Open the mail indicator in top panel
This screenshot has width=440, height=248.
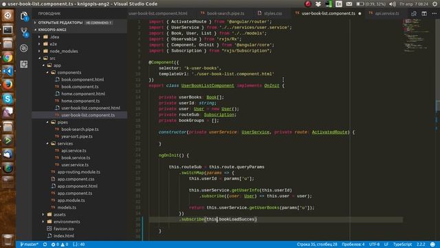[x=349, y=4]
